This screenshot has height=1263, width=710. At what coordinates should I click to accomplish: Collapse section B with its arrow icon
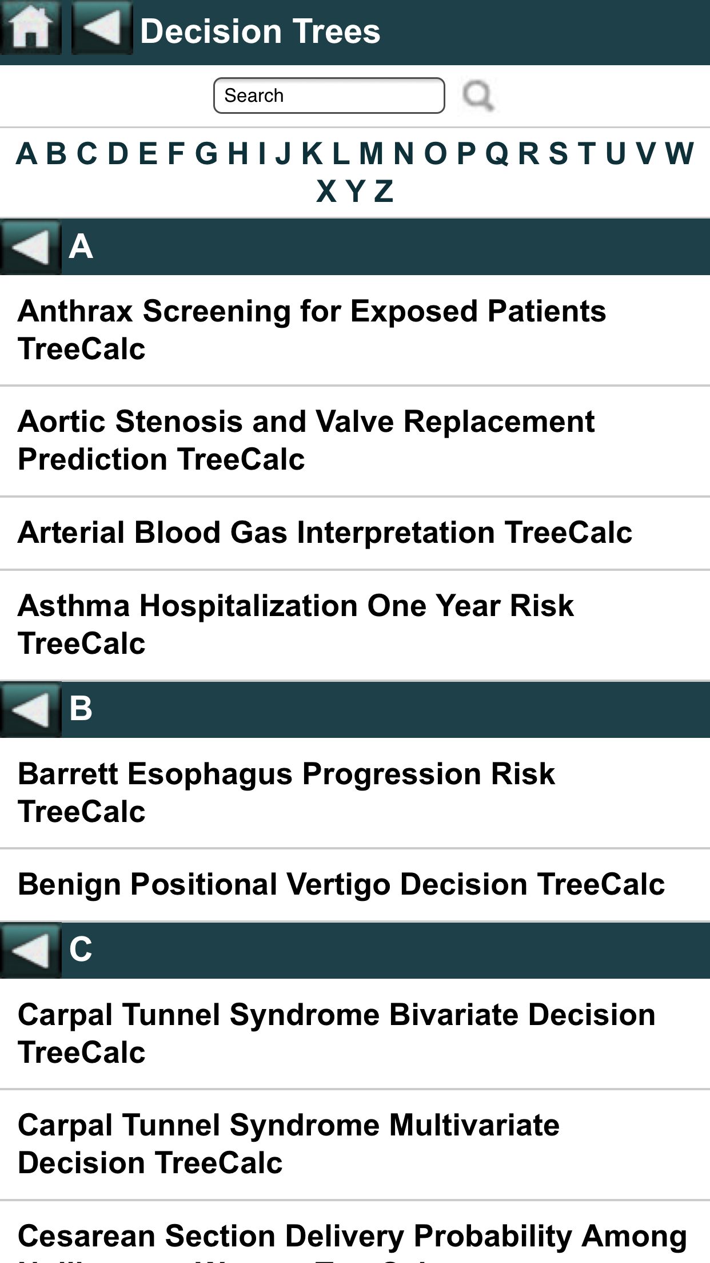tap(30, 709)
